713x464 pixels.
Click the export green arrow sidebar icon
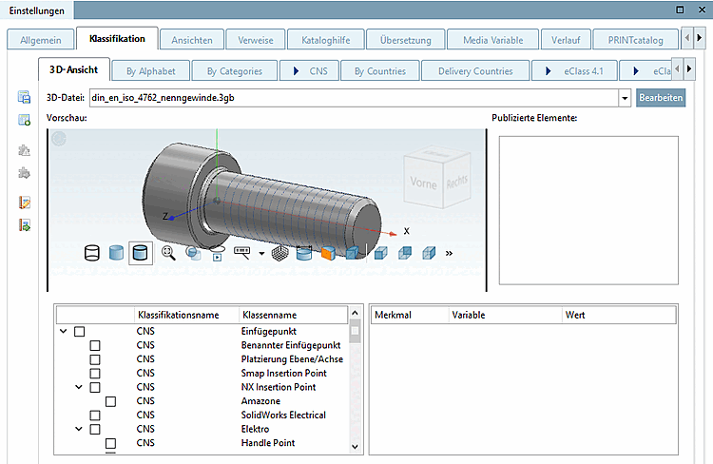25,225
